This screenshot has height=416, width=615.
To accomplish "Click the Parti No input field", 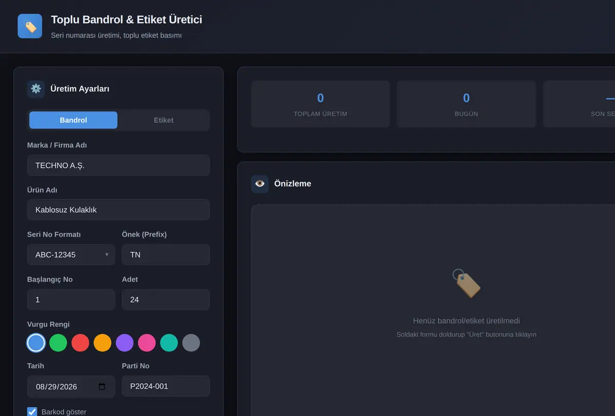I will click(x=166, y=386).
